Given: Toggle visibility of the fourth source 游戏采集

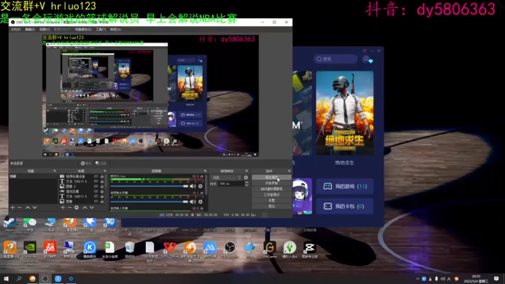Looking at the screenshot, I should tap(96, 191).
